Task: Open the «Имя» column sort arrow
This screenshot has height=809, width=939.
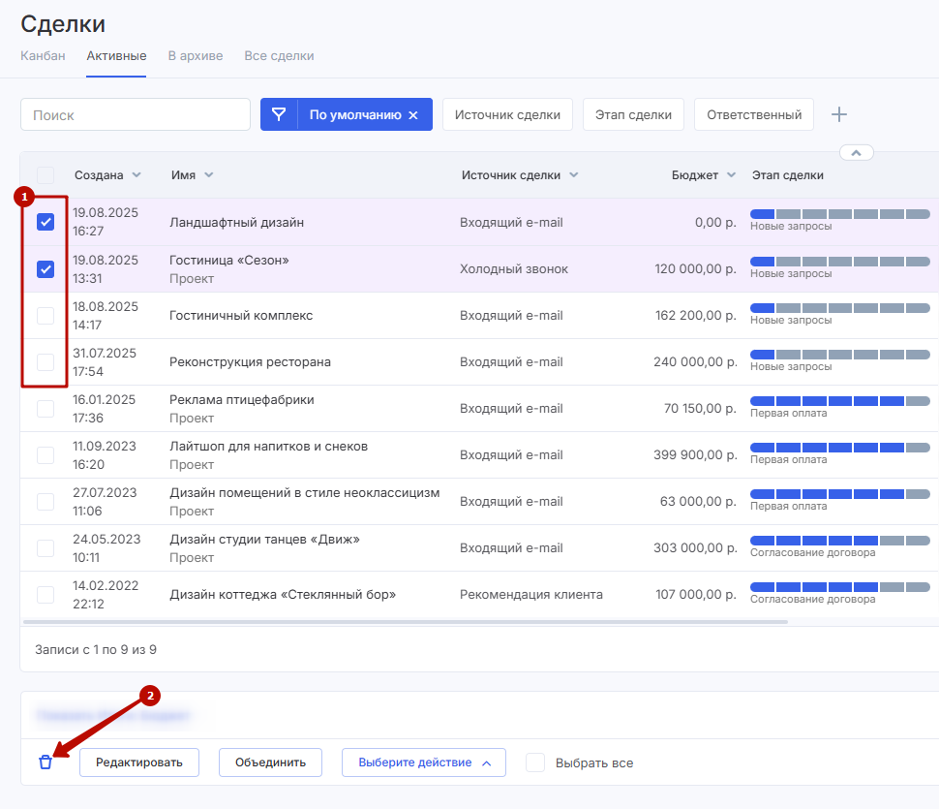Action: point(209,175)
